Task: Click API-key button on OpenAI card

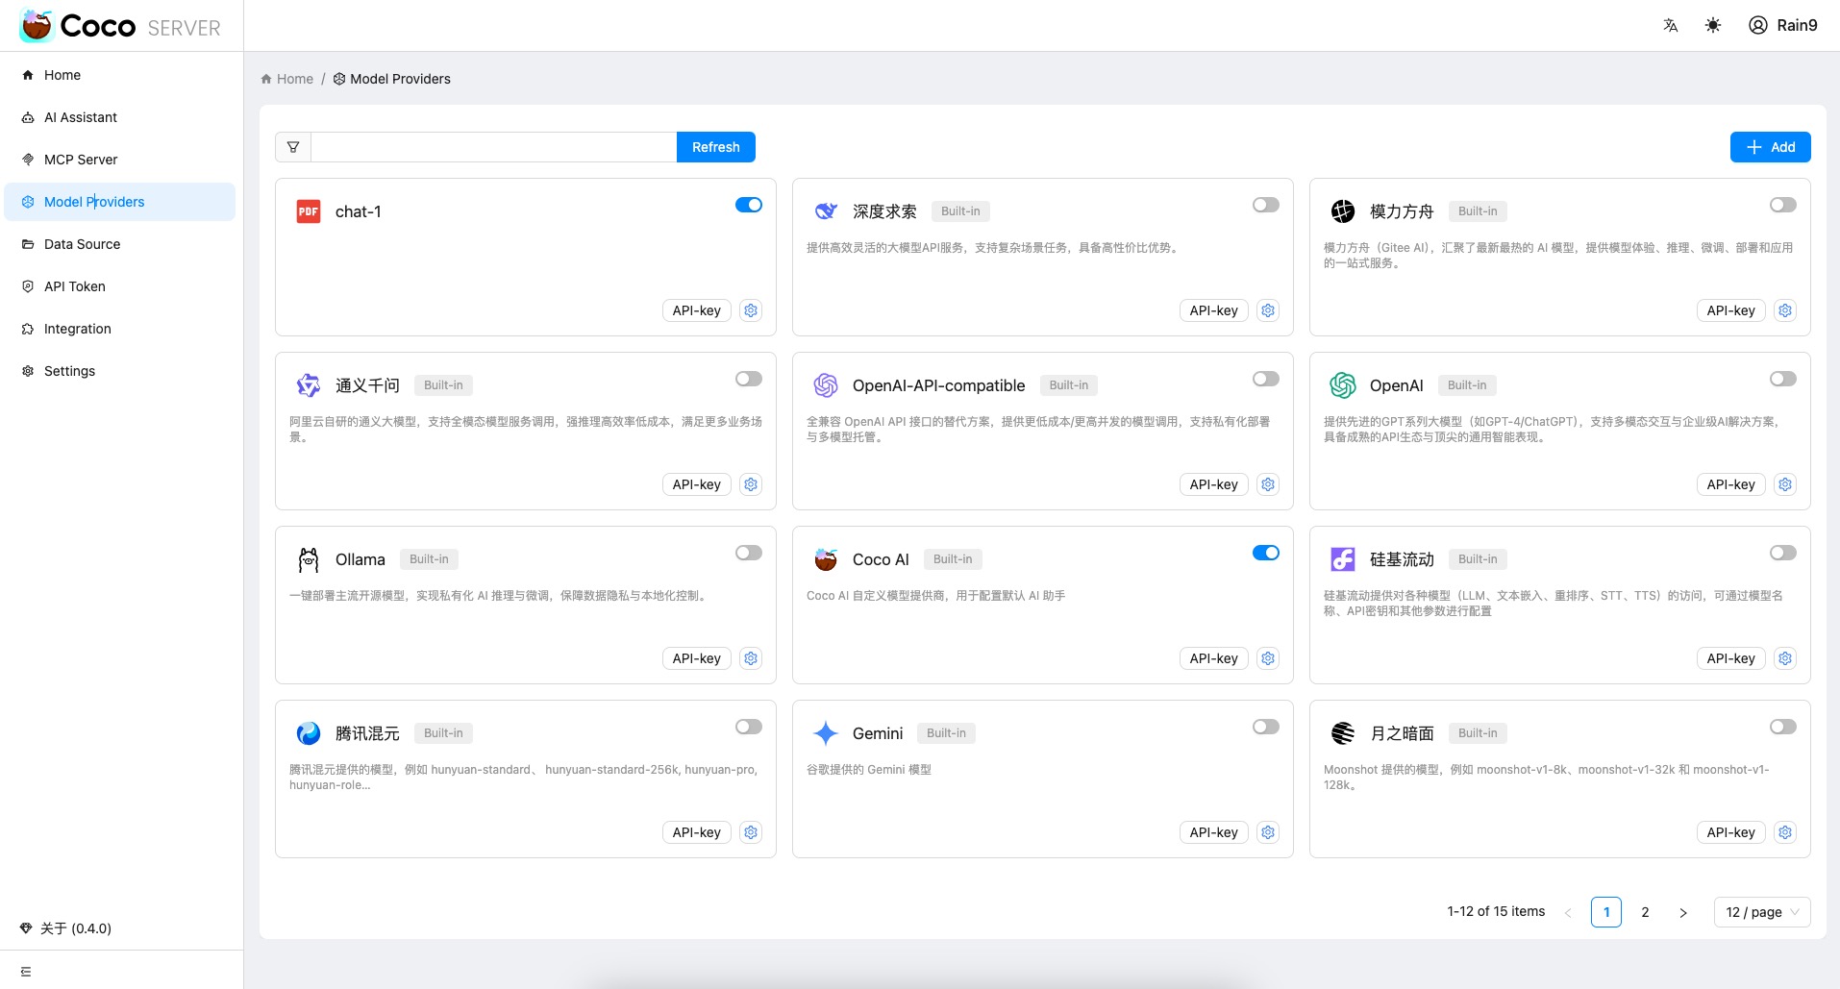Action: point(1731,484)
